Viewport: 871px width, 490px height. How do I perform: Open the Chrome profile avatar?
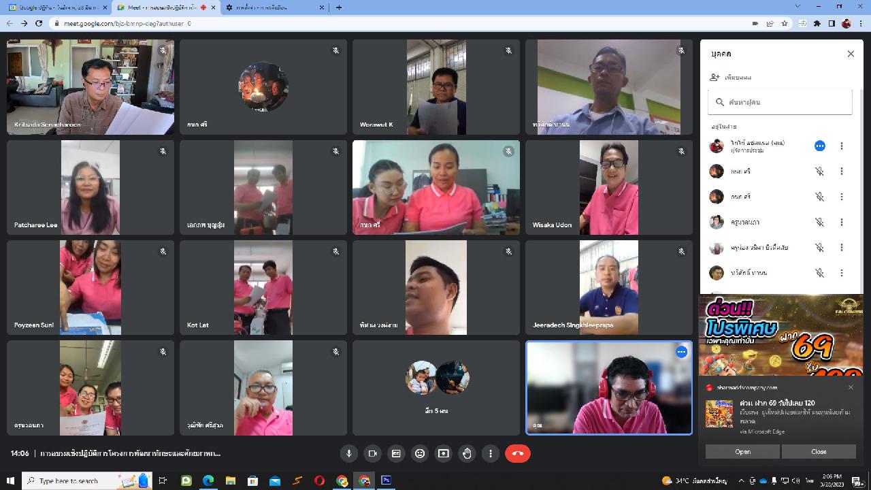[x=847, y=23]
